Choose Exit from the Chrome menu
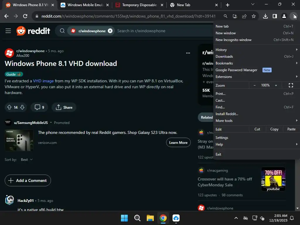 click(256, 154)
